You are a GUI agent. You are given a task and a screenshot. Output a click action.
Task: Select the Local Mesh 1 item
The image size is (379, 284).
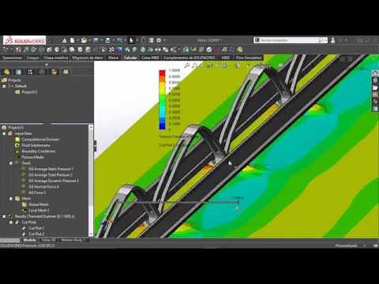coord(39,211)
